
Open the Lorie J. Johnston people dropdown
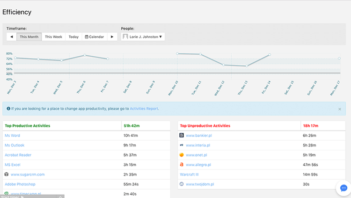coord(143,37)
